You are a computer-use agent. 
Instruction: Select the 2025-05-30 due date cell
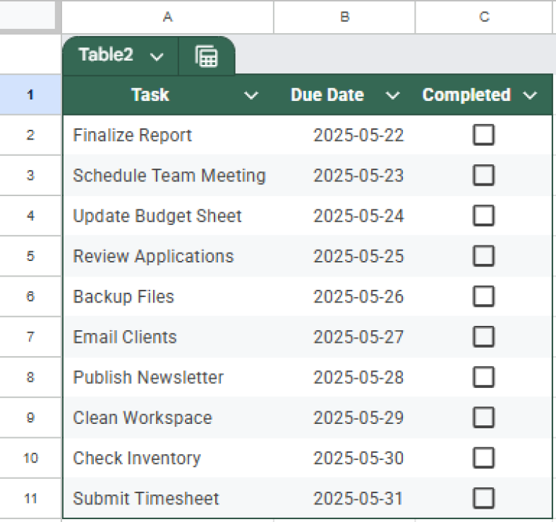[358, 458]
